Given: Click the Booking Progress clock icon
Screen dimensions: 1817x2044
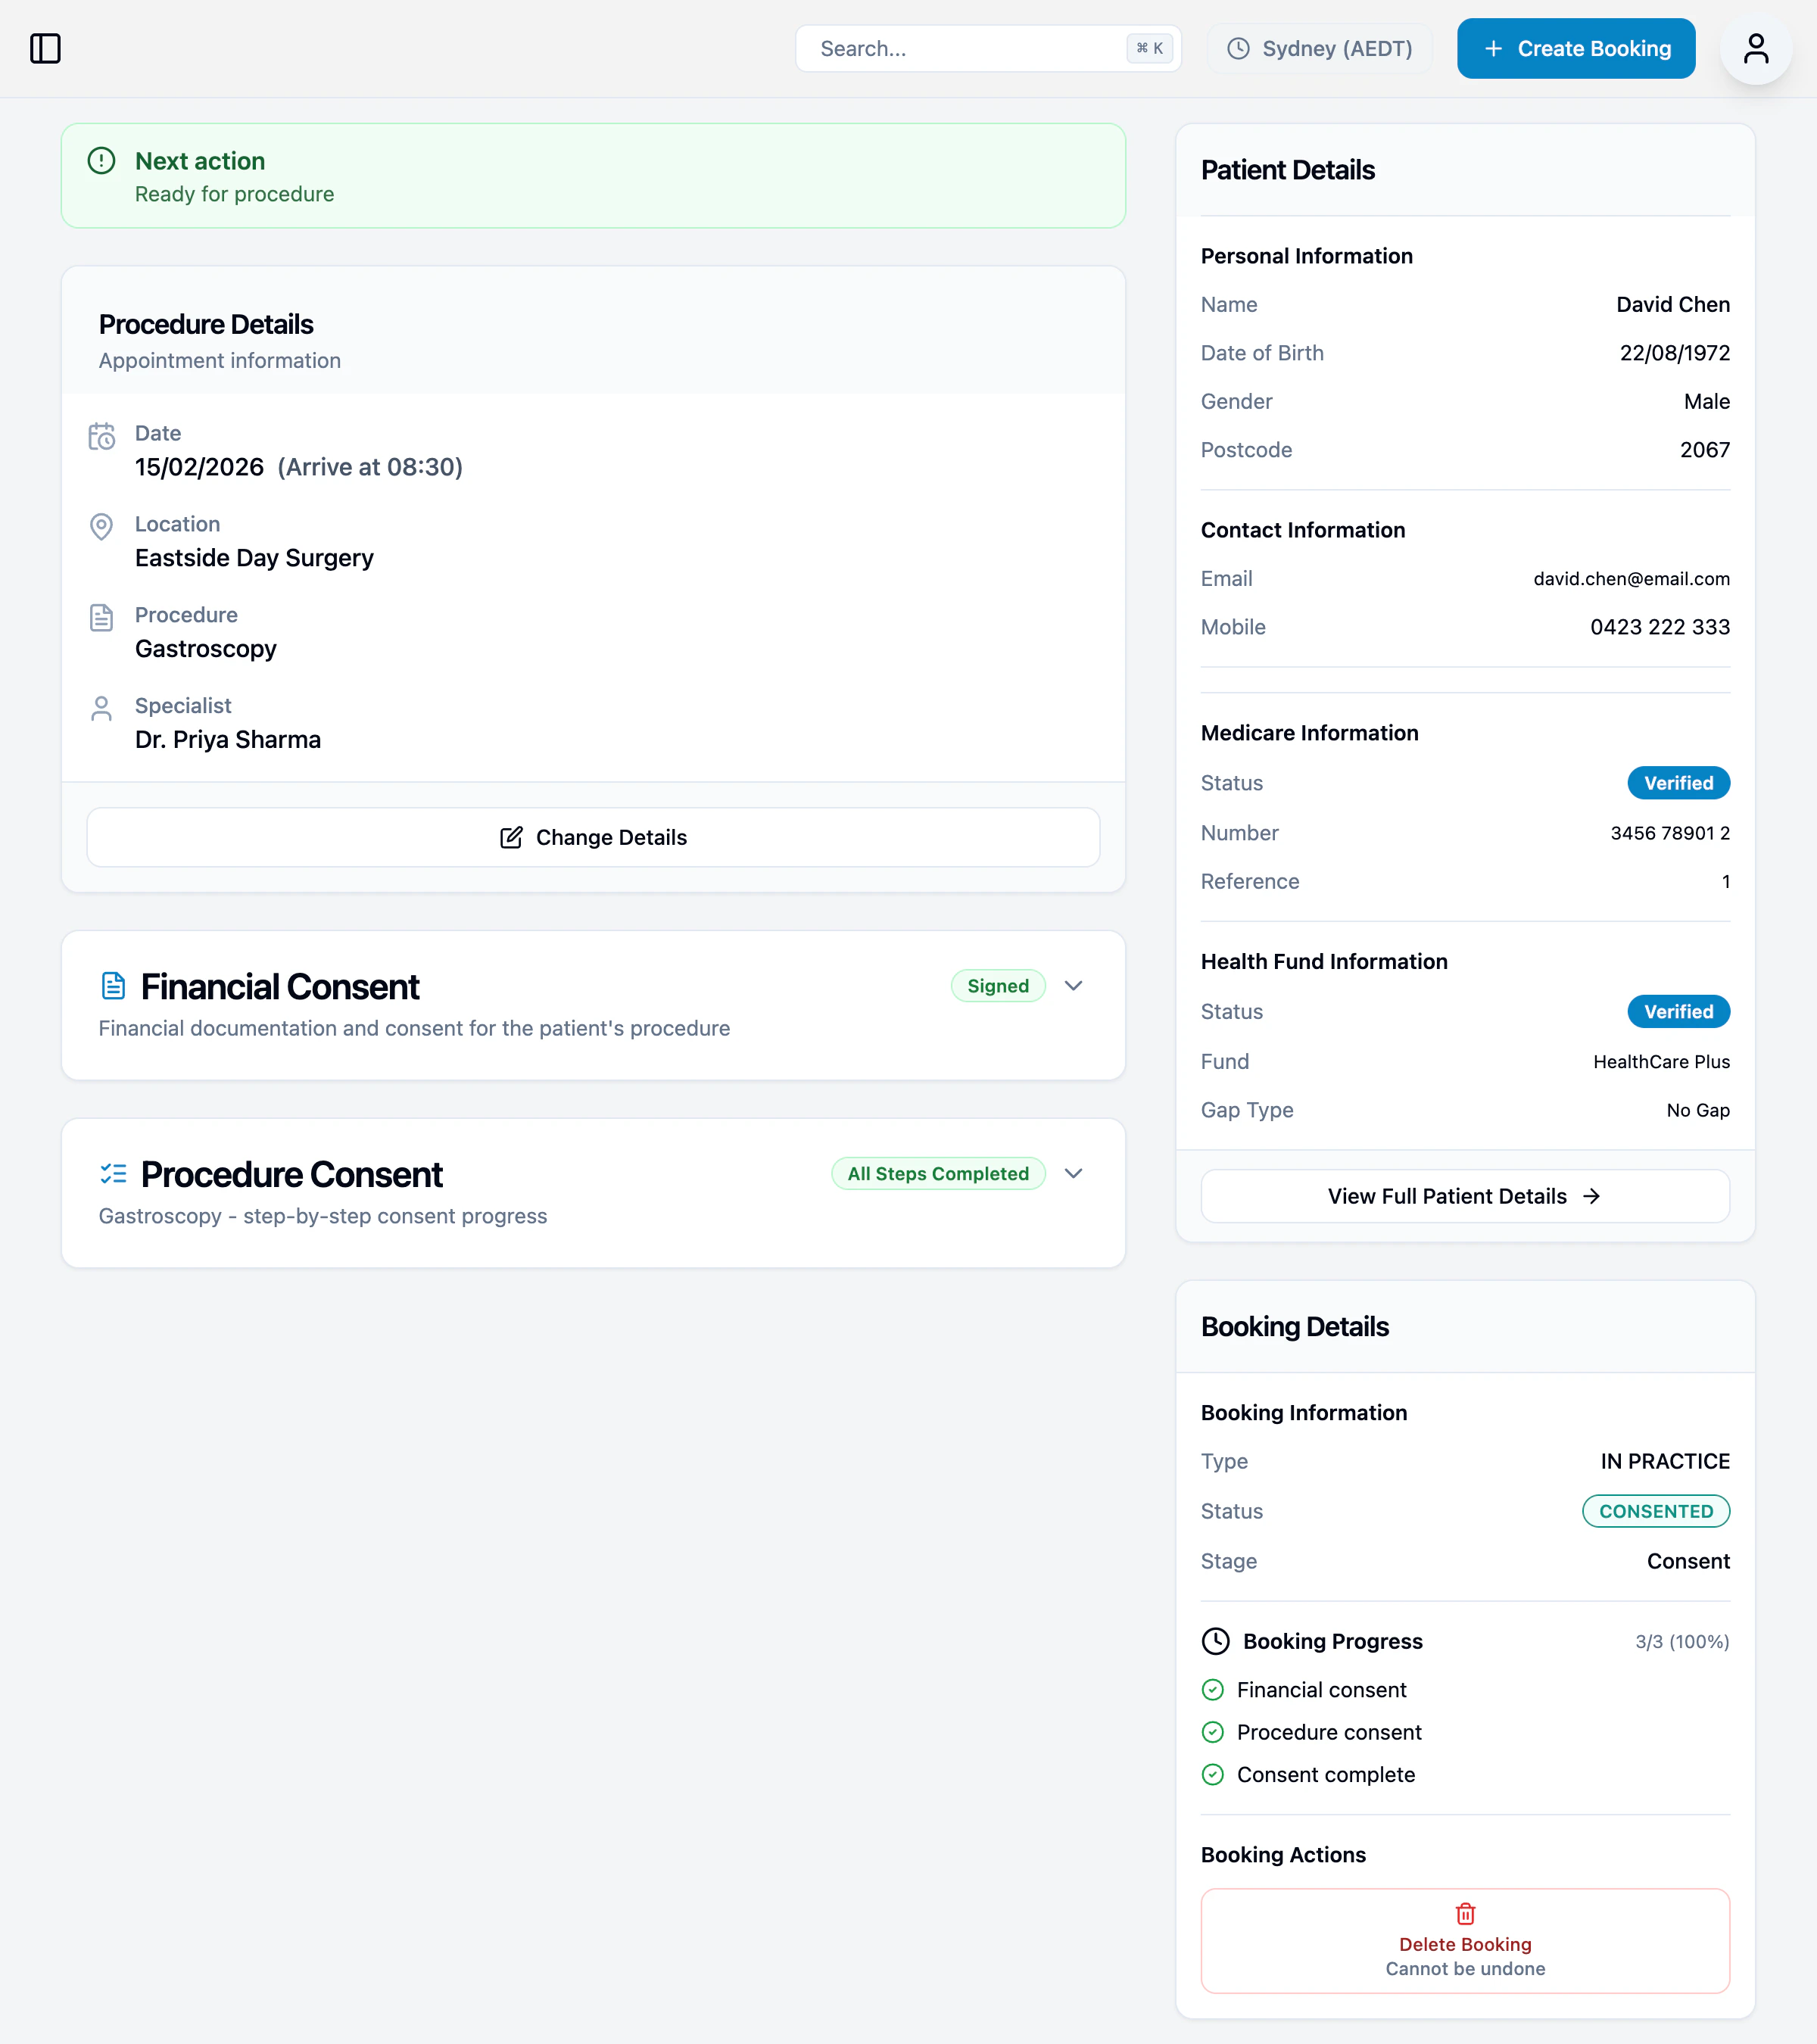Looking at the screenshot, I should tap(1215, 1641).
